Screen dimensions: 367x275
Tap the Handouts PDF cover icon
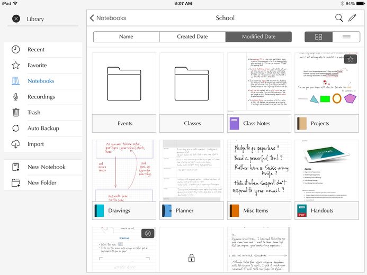tap(302, 210)
